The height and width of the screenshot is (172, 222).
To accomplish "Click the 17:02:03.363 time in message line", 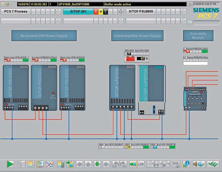I will point(38,4).
